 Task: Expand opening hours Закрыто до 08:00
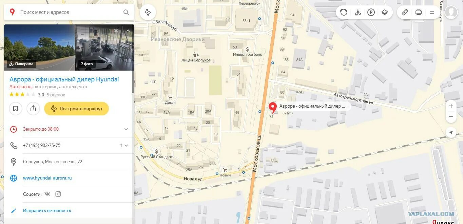point(68,129)
